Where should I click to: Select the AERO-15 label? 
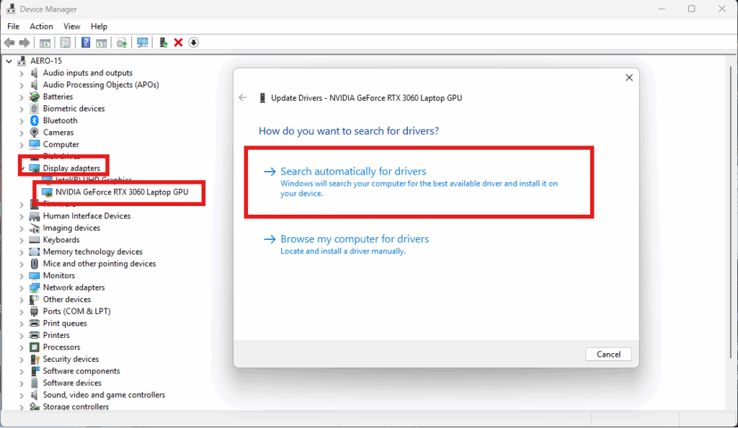(x=46, y=61)
